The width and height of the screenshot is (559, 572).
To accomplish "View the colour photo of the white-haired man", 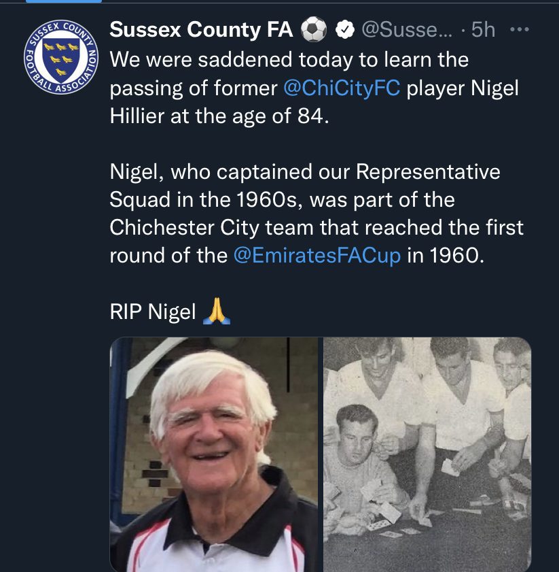I will (214, 454).
